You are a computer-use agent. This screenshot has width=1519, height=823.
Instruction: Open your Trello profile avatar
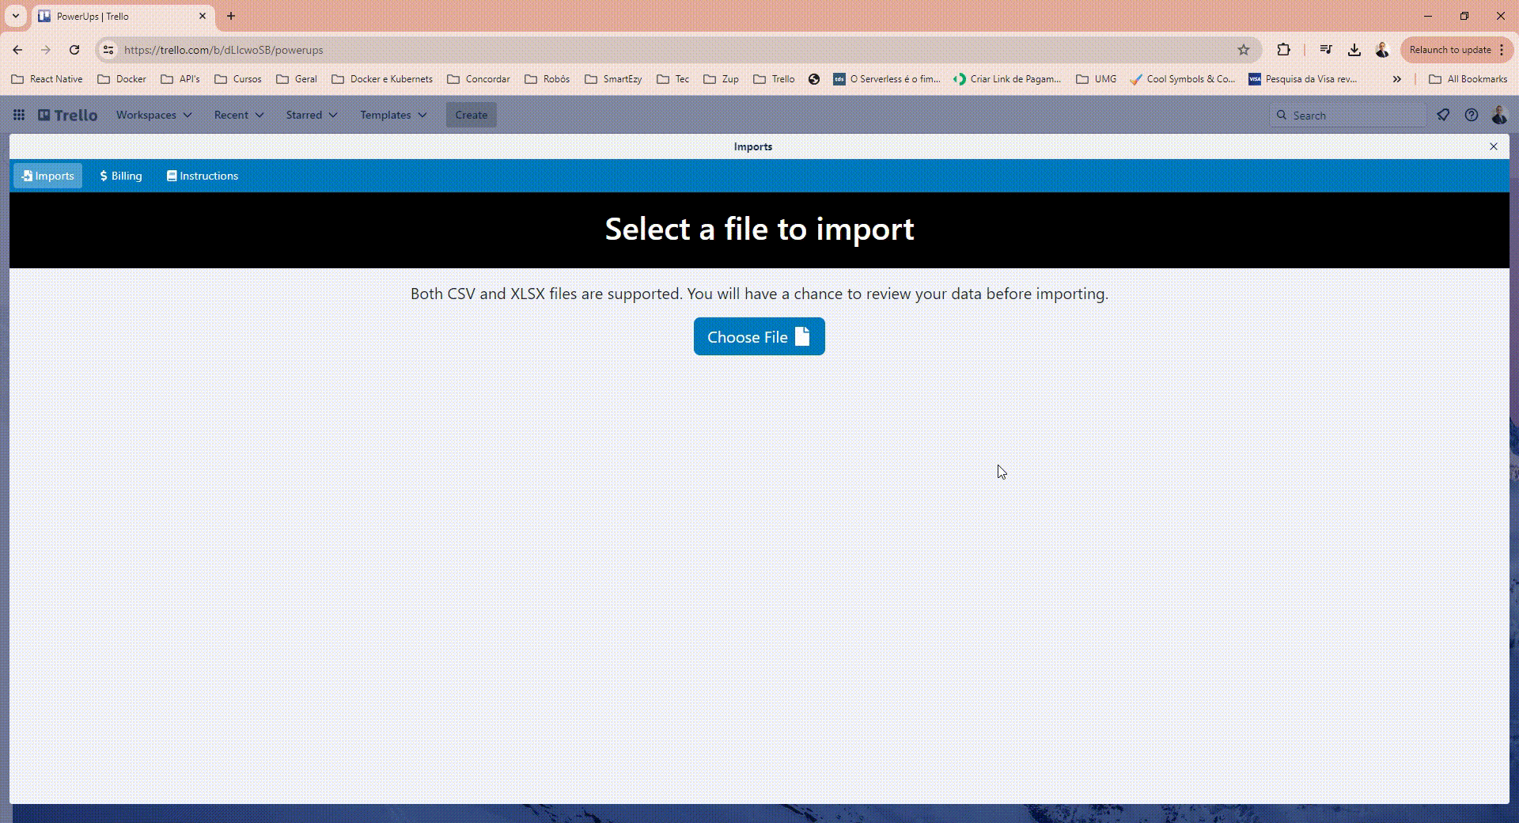(1500, 115)
